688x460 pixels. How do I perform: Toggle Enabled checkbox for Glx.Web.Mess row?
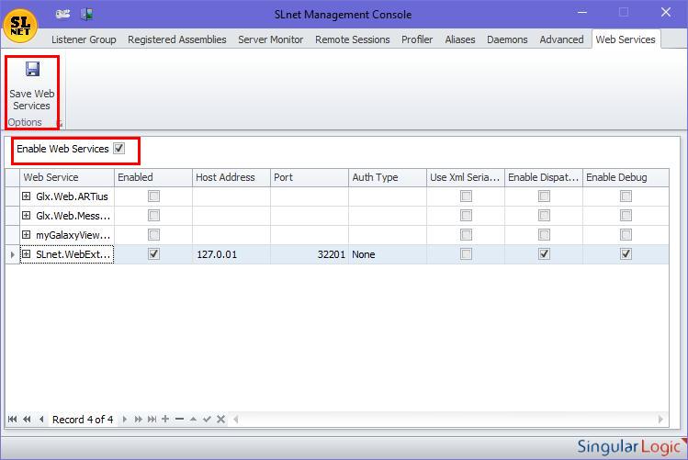[x=153, y=216]
